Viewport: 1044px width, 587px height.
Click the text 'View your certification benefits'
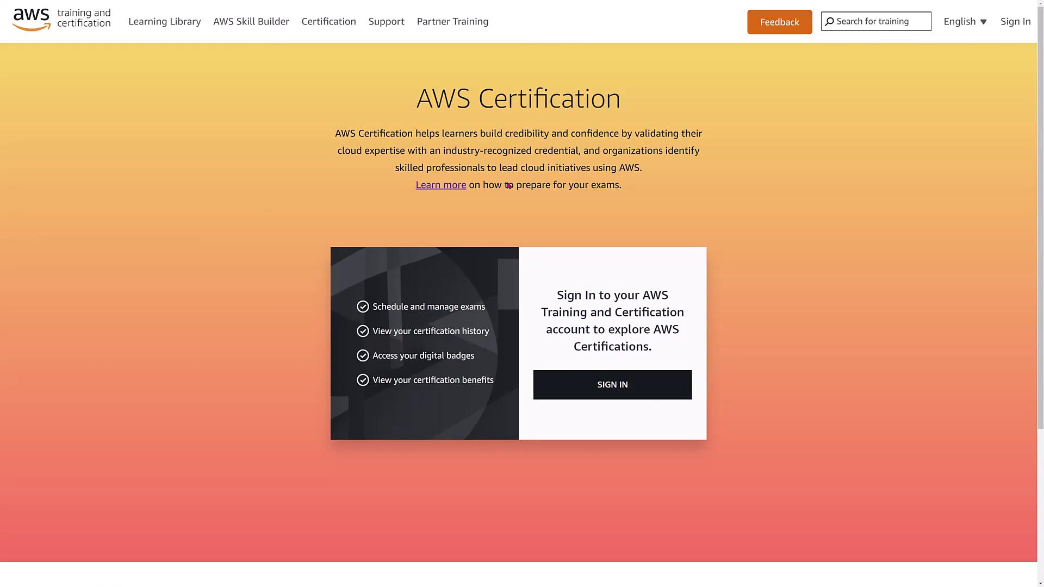point(433,380)
